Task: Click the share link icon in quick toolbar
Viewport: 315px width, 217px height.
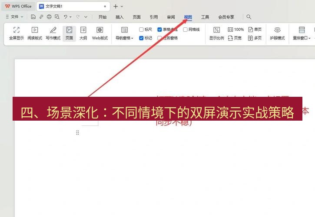Action: click(41, 17)
